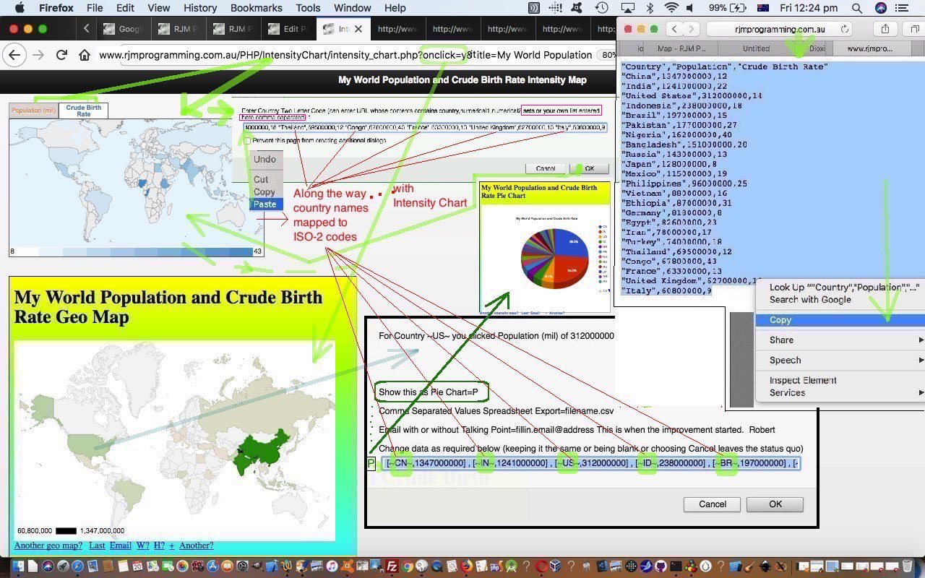Click the 'Last' link below geo map

point(97,545)
